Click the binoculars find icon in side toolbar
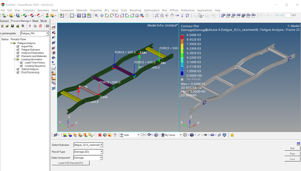The width and height of the screenshot is (301, 171). (x=54, y=58)
